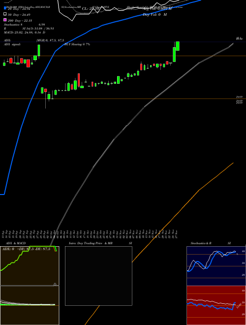Click the 'ADX signal:' label

click(12, 44)
